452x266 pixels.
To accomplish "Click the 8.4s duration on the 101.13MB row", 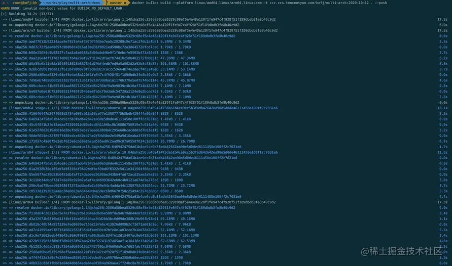I will click(x=443, y=236).
